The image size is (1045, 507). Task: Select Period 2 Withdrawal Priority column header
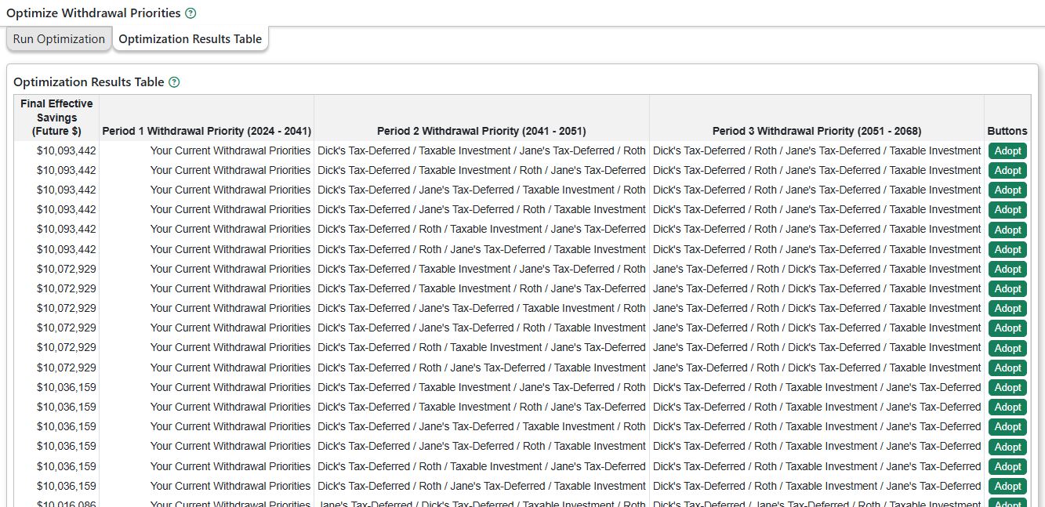pyautogui.click(x=481, y=131)
